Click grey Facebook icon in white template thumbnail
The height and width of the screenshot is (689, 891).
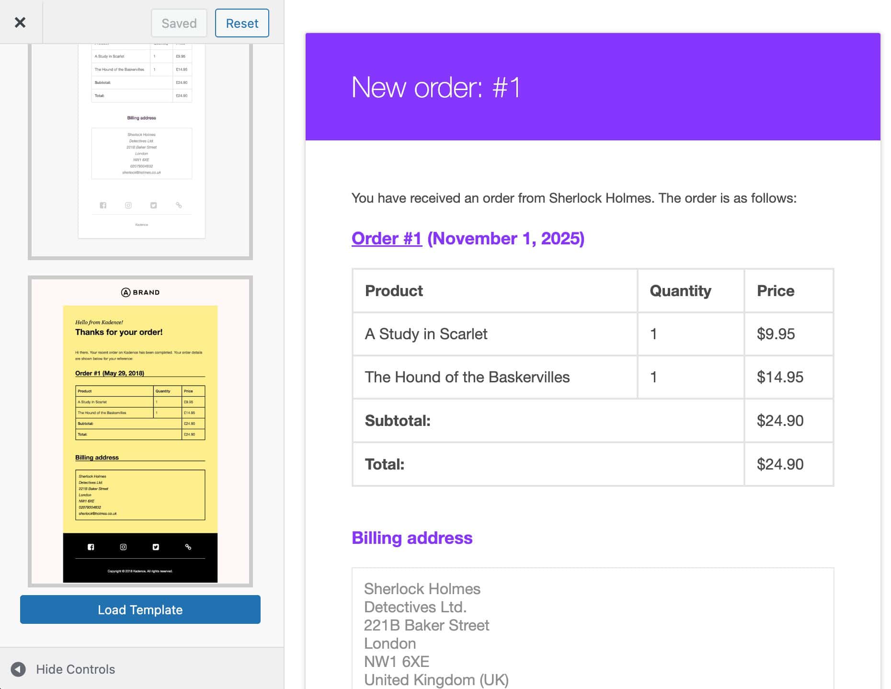(x=103, y=205)
